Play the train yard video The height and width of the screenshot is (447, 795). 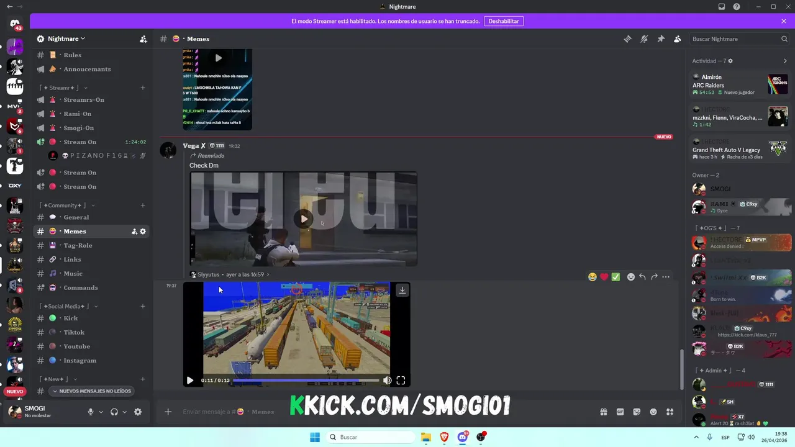pyautogui.click(x=190, y=381)
